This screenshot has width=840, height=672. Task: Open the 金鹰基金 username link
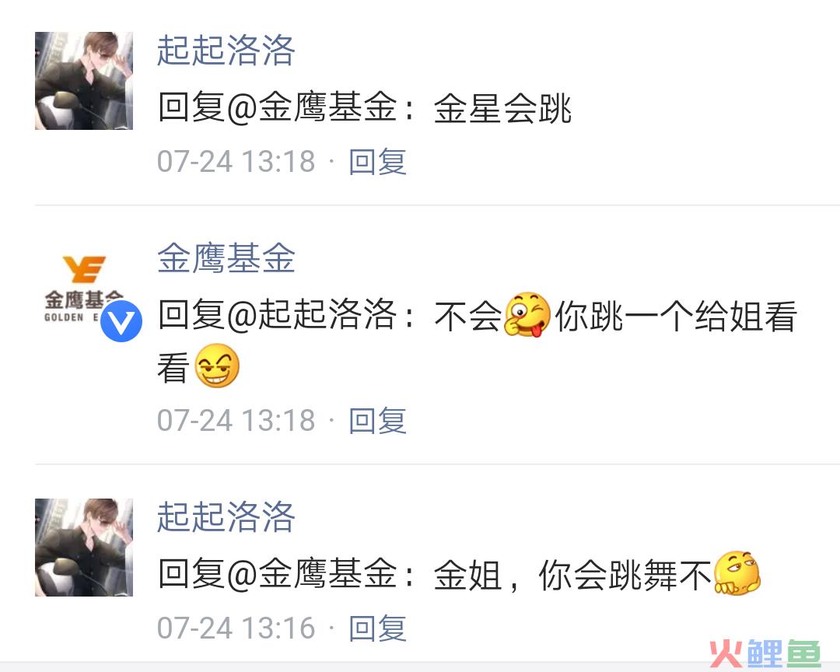click(226, 258)
